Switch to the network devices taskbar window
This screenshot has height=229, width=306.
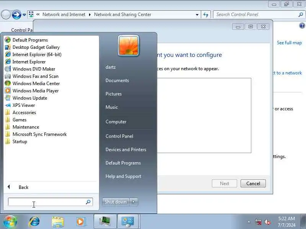[x=105, y=222]
